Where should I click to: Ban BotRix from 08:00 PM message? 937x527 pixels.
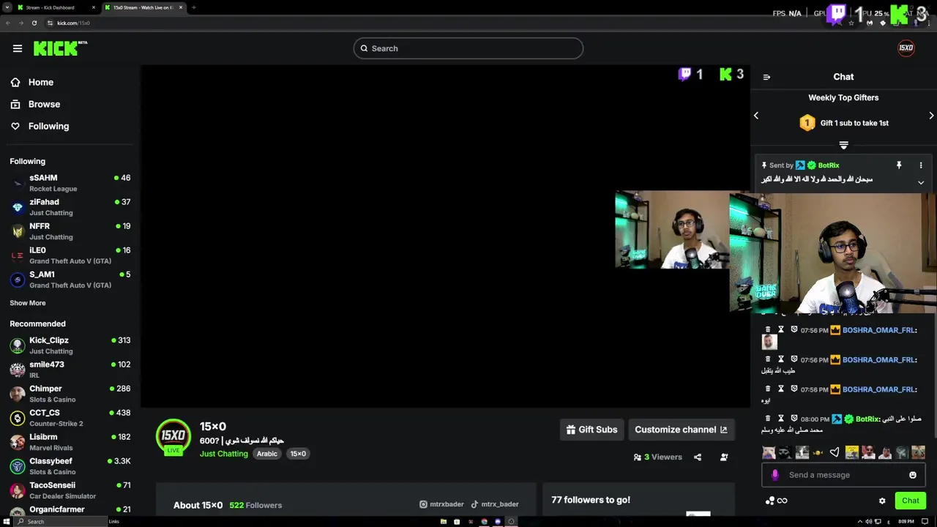[794, 419]
